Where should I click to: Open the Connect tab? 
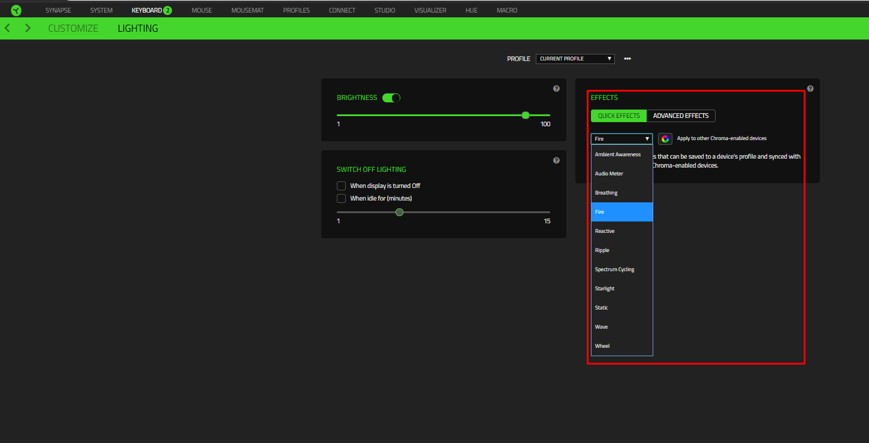coord(342,10)
